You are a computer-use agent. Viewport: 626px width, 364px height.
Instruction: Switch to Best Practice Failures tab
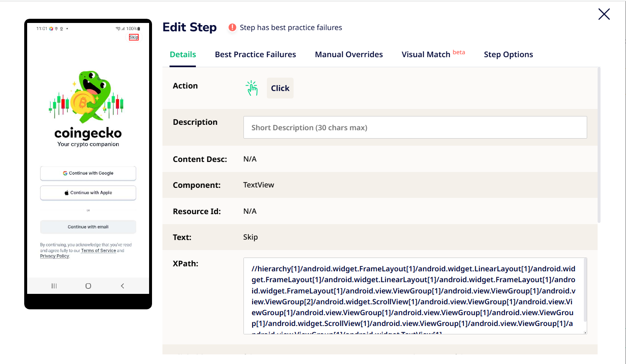[x=255, y=55]
